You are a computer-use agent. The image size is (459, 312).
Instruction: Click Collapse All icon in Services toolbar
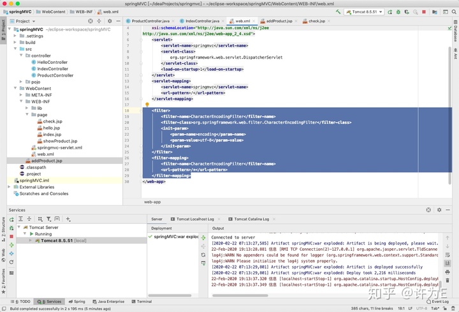[x=29, y=219]
